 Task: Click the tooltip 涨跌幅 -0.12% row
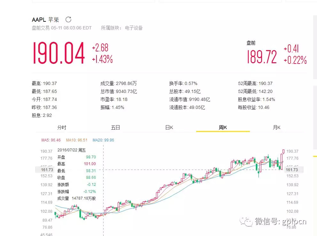[x=77, y=191]
